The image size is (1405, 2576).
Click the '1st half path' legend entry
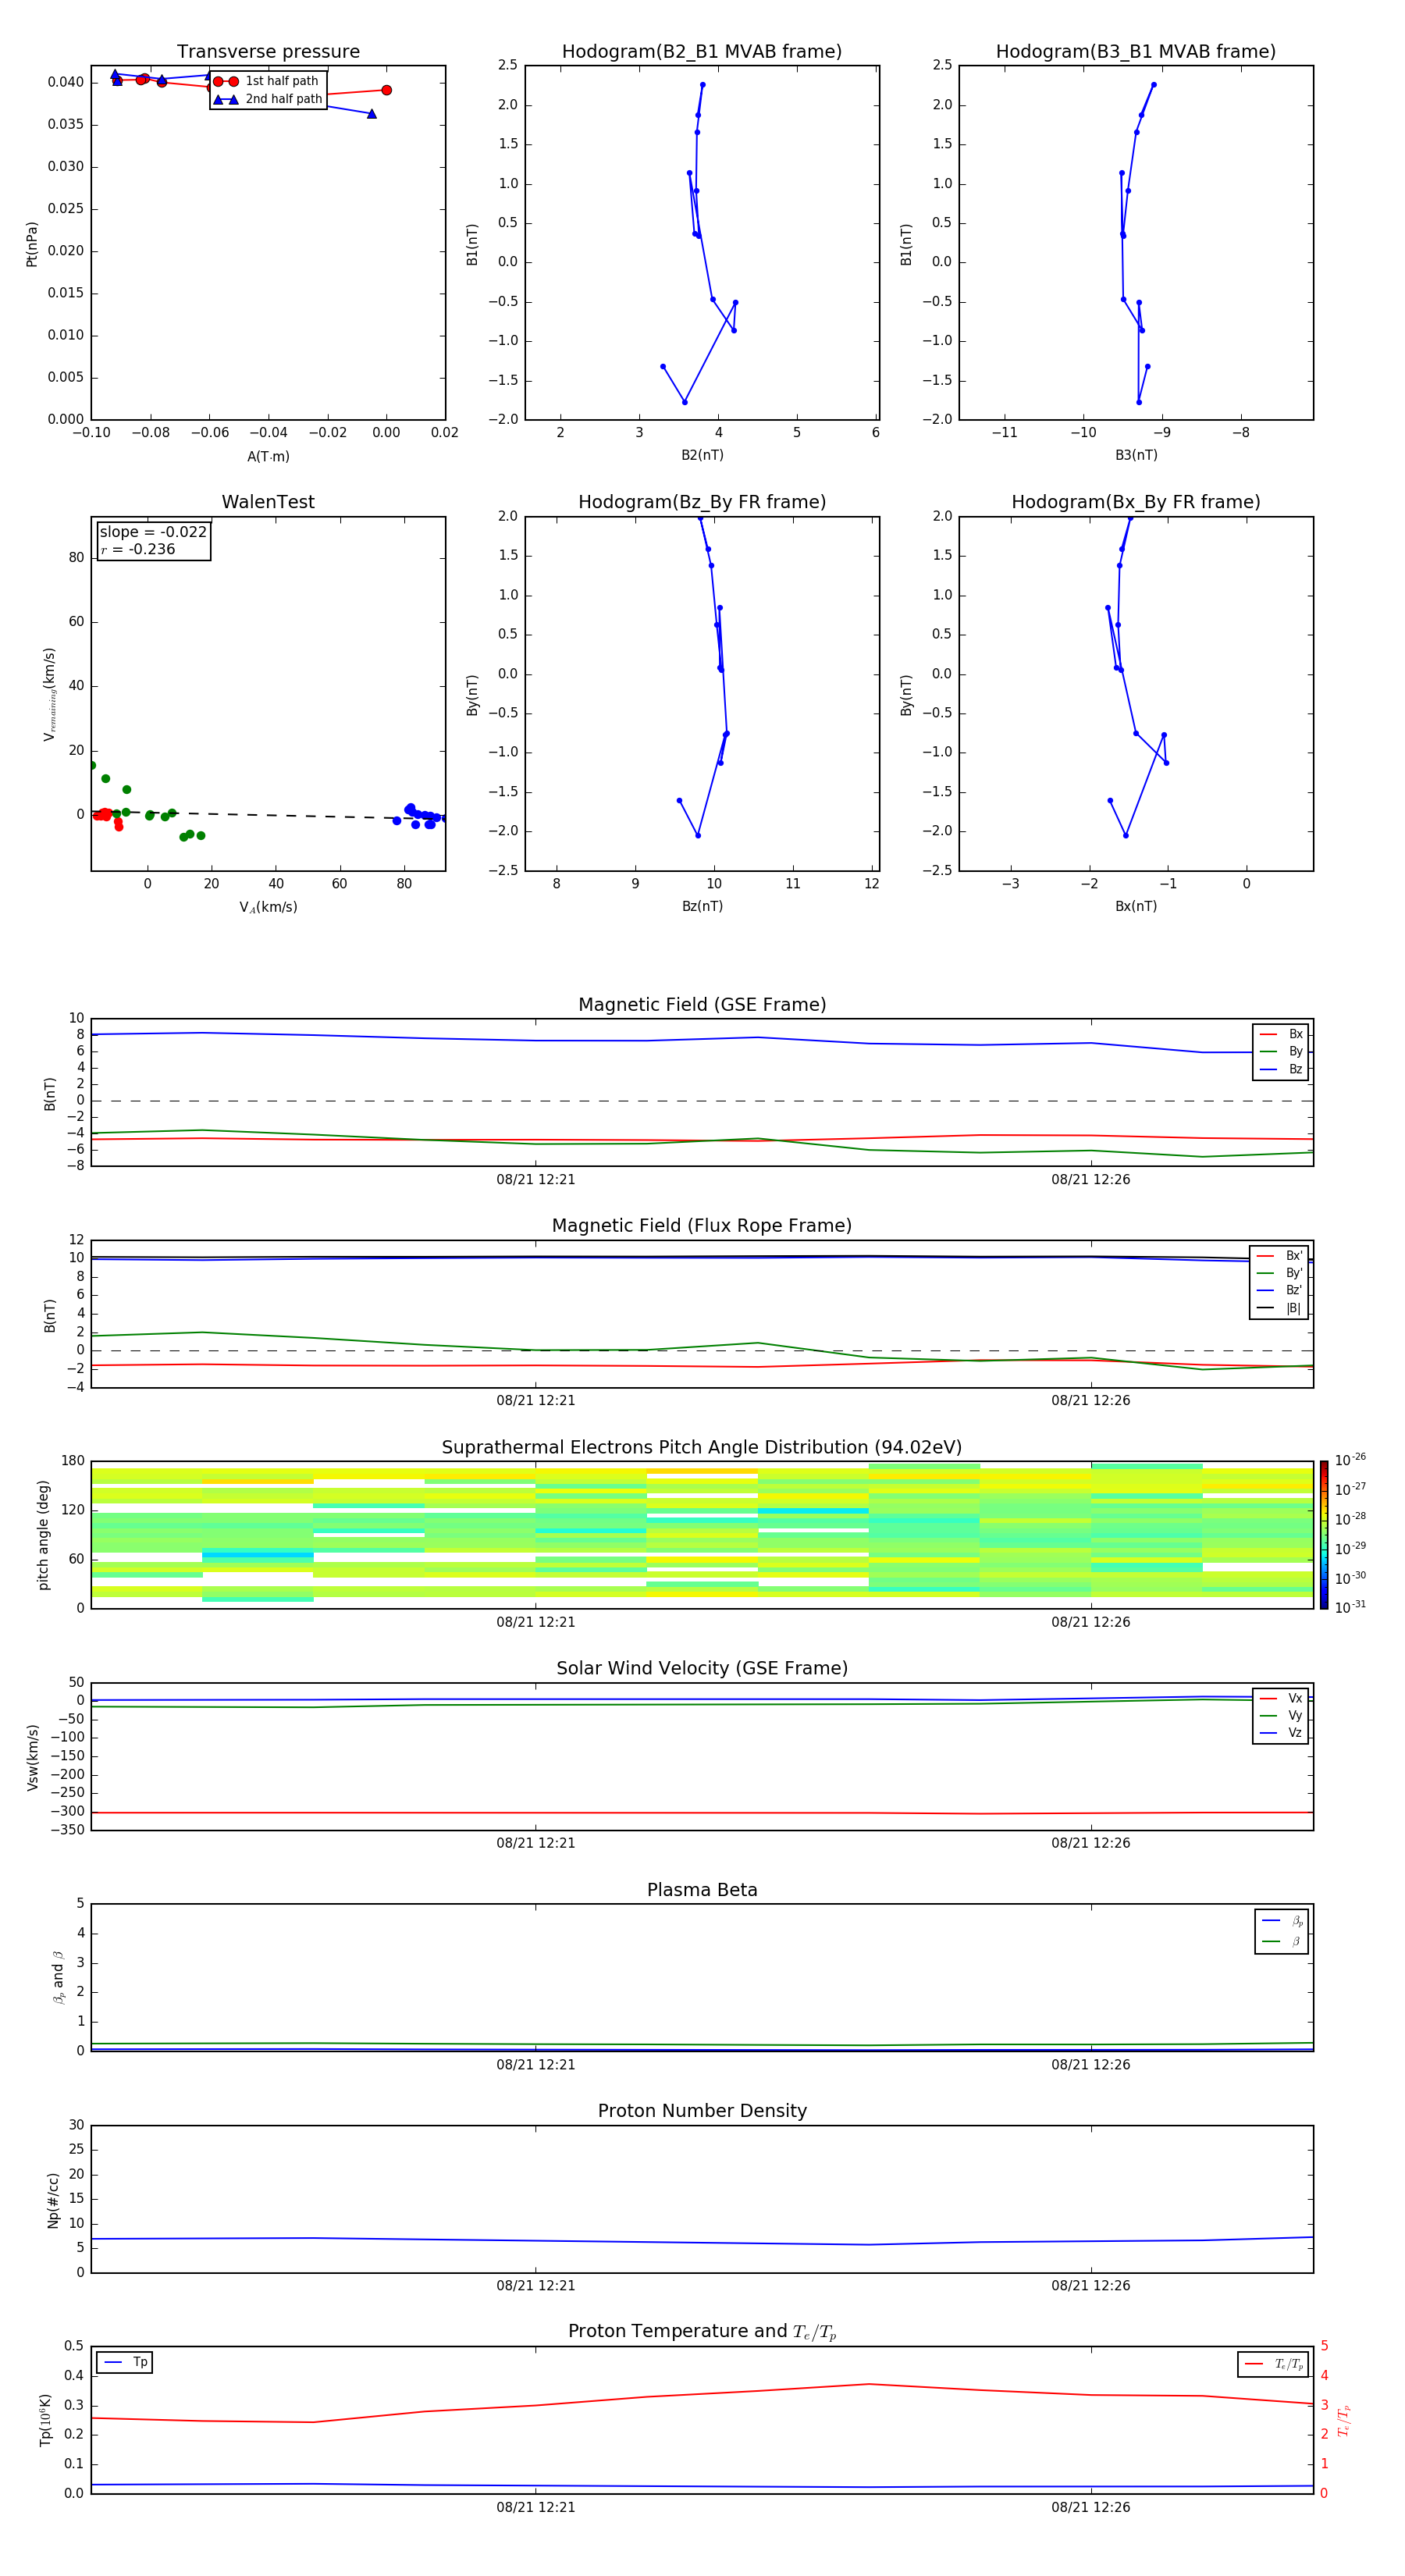tap(266, 81)
